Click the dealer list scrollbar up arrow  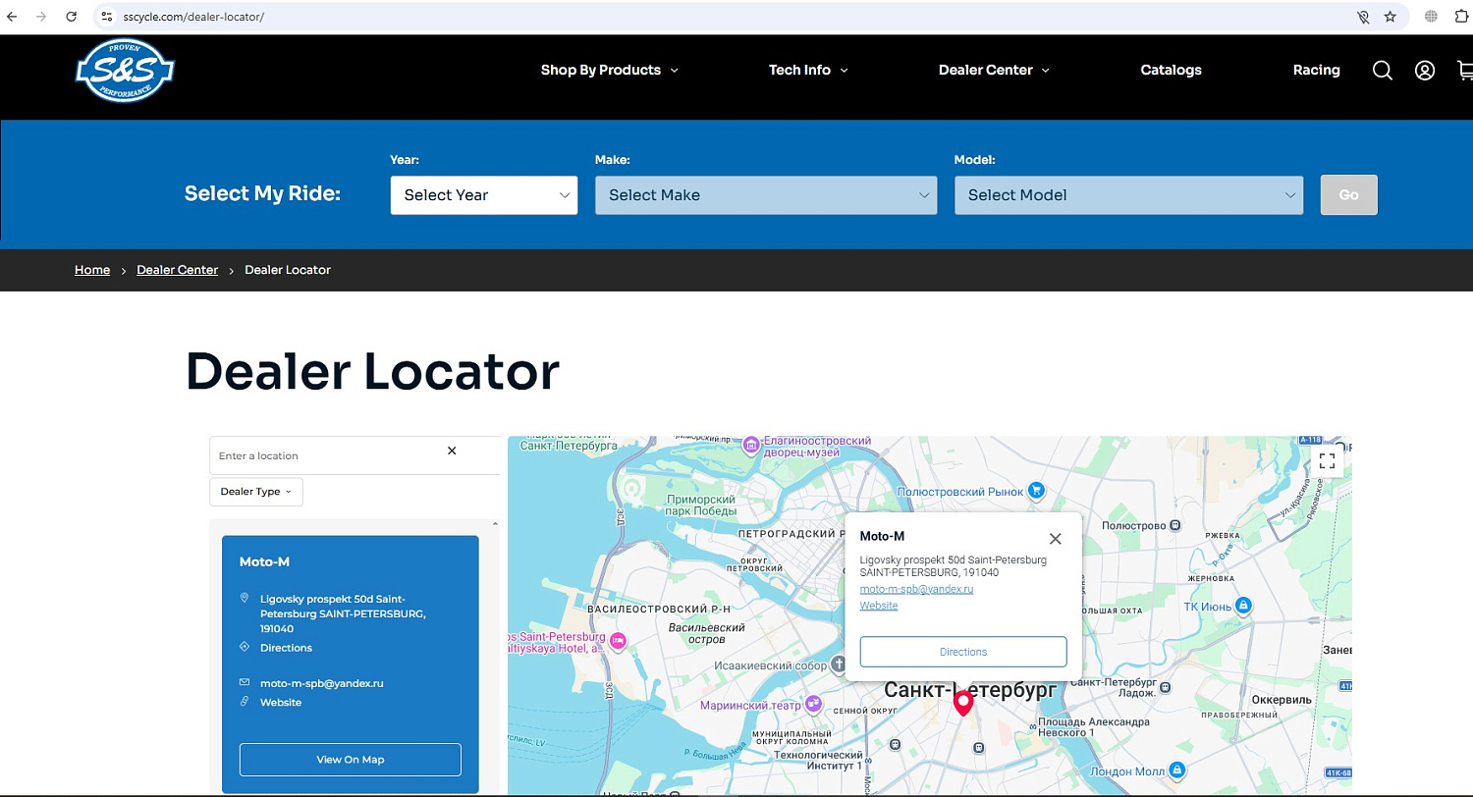[x=494, y=524]
